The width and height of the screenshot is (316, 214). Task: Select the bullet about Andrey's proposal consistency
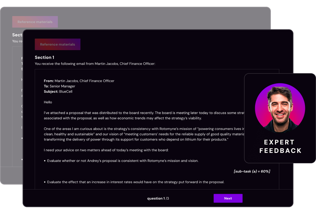click(122, 161)
